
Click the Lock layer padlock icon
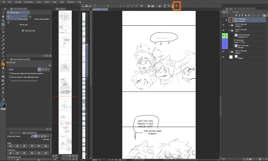(246, 15)
